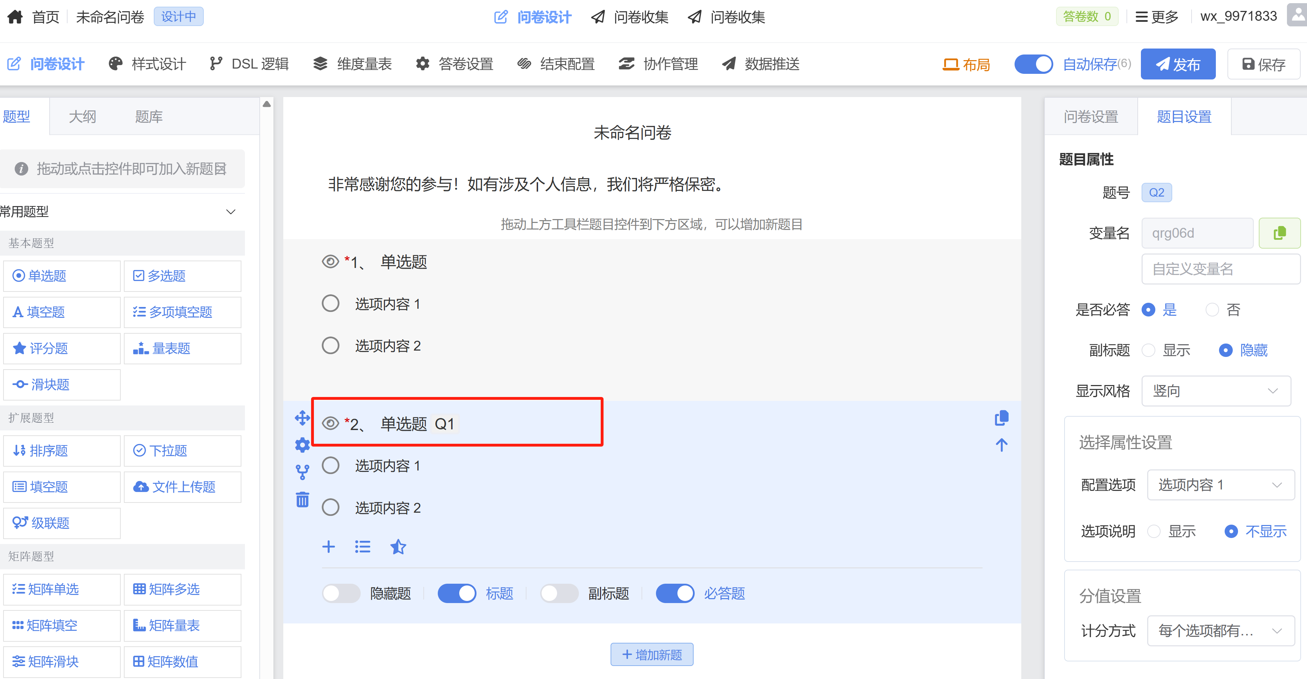Select 否 for 是否必答
Image resolution: width=1307 pixels, height=679 pixels.
[1212, 309]
